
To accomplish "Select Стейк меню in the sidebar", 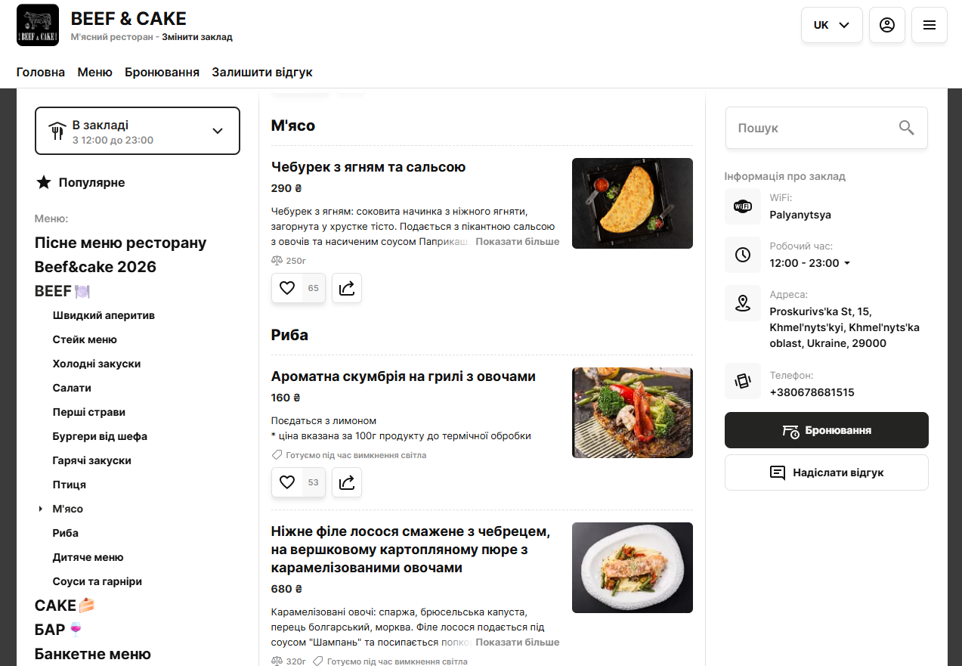I will 85,339.
